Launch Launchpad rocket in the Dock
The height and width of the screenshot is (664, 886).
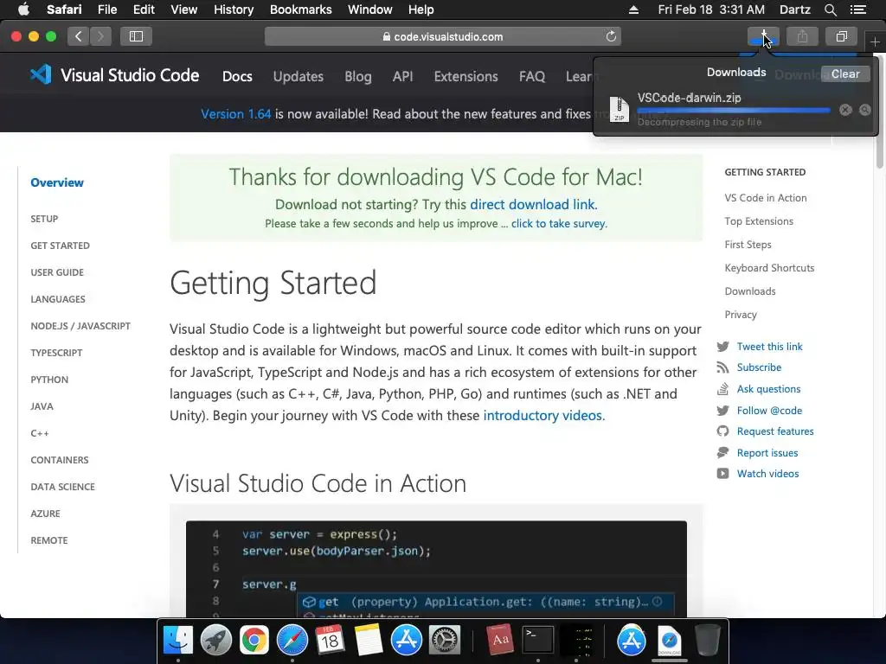[x=215, y=641]
